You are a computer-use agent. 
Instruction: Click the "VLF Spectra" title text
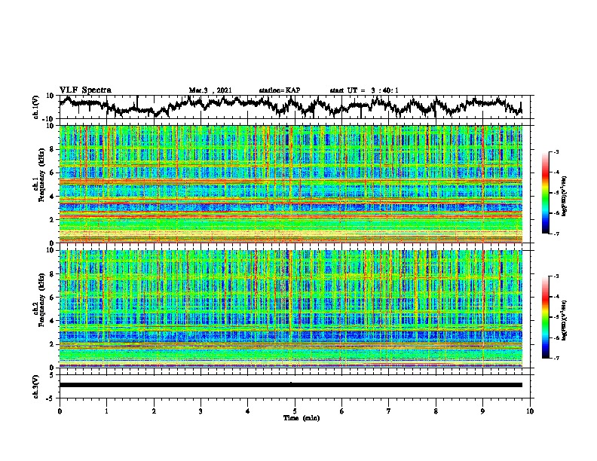pyautogui.click(x=85, y=90)
